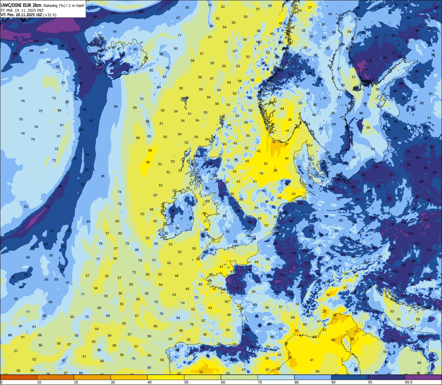Click the purple legend swatch above 99.9%
This screenshot has height=385, width=442.
pos(423,377)
